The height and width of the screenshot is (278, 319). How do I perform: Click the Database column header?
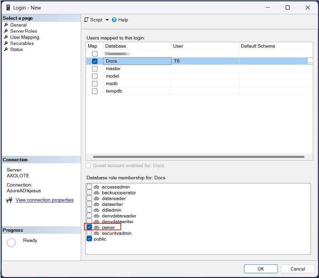coord(137,46)
